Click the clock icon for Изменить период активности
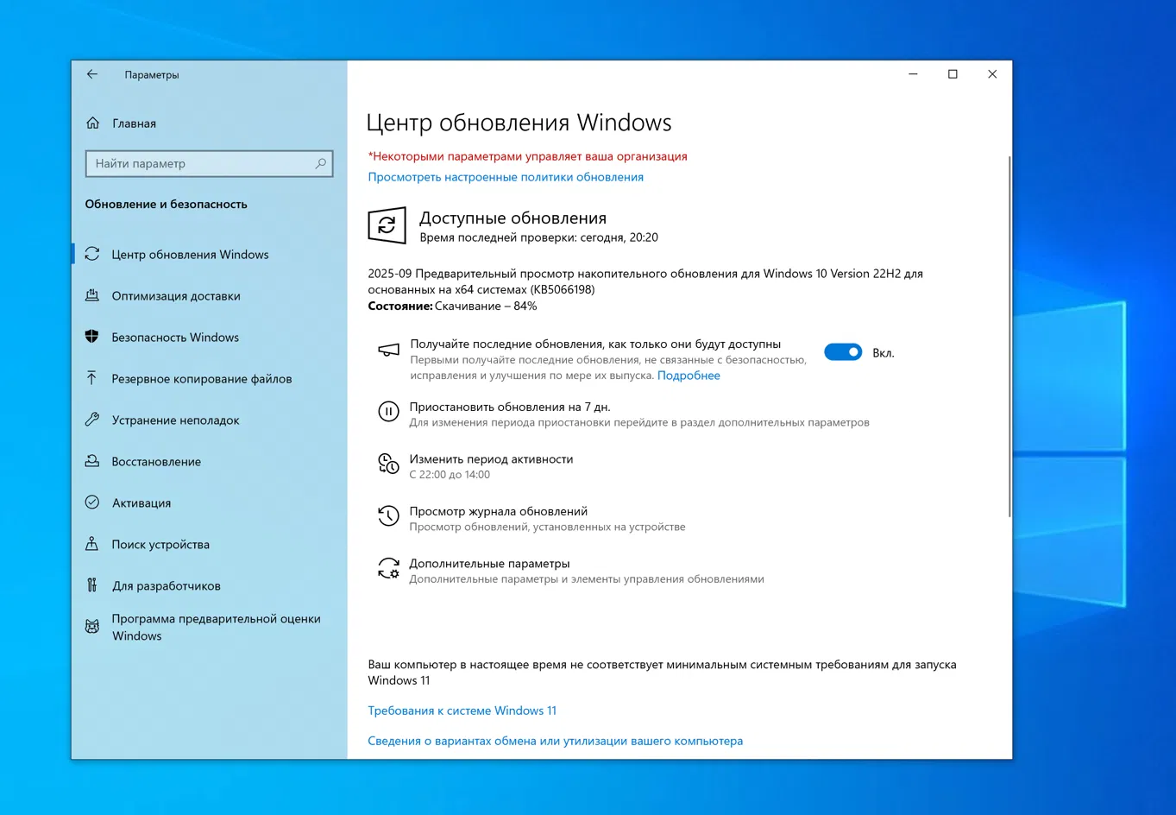This screenshot has height=815, width=1176. point(388,464)
